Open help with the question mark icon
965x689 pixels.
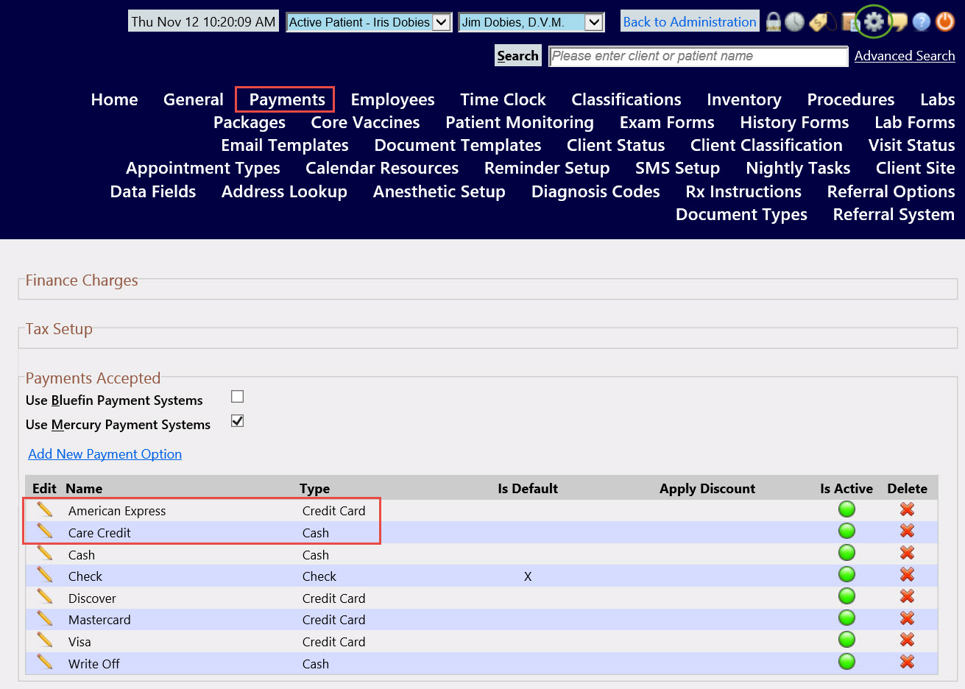(921, 21)
